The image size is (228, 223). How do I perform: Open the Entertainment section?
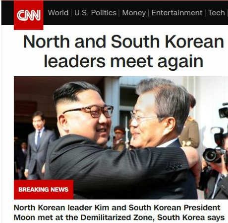point(177,13)
